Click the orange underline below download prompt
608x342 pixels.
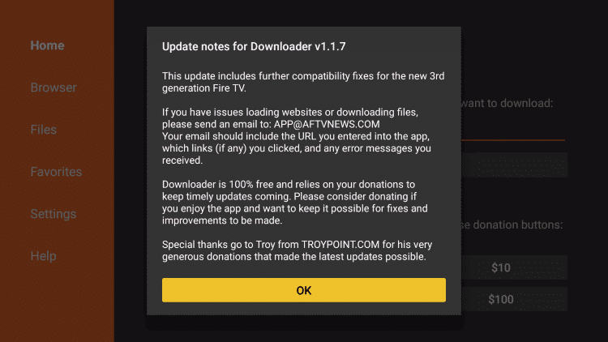click(x=513, y=140)
